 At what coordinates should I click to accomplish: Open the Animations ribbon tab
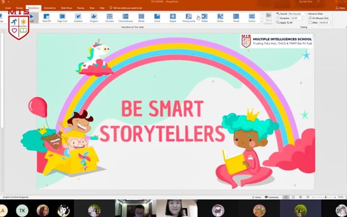(50, 8)
